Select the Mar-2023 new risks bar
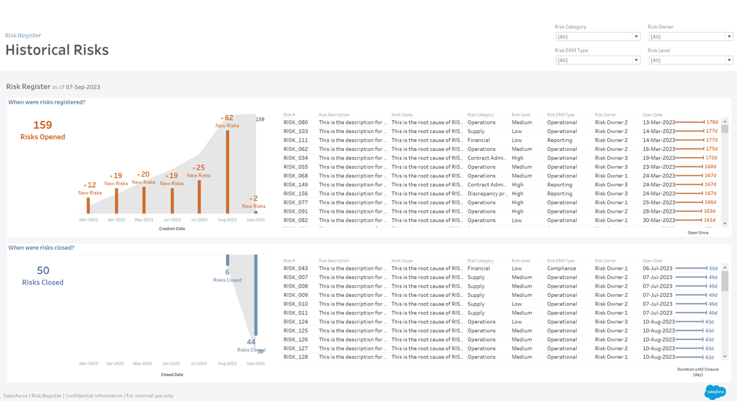 coord(88,205)
